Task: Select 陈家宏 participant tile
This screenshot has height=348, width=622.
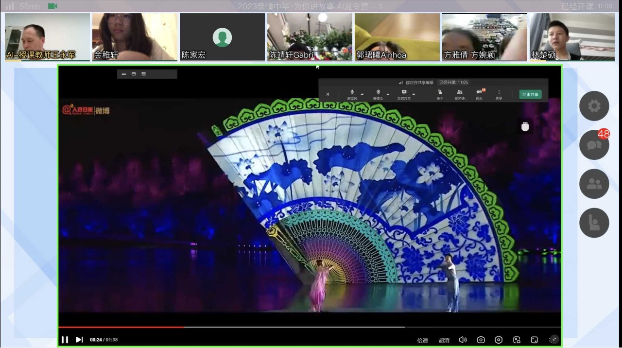Action: pos(222,37)
